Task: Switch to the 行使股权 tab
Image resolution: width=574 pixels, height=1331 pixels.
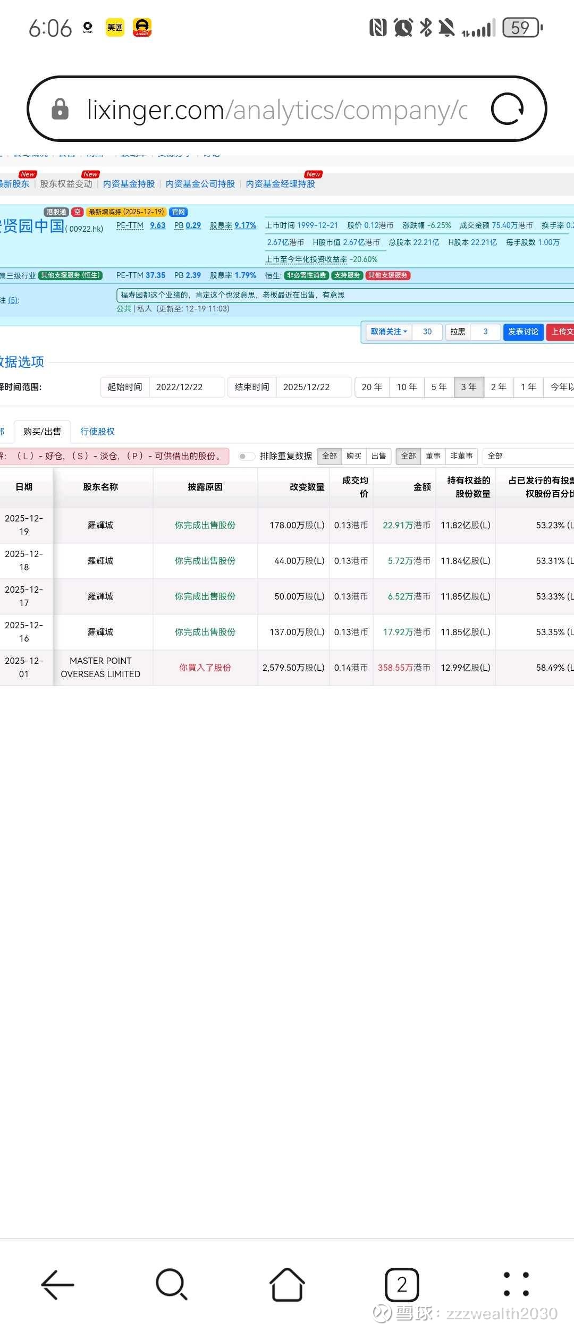Action: (97, 432)
